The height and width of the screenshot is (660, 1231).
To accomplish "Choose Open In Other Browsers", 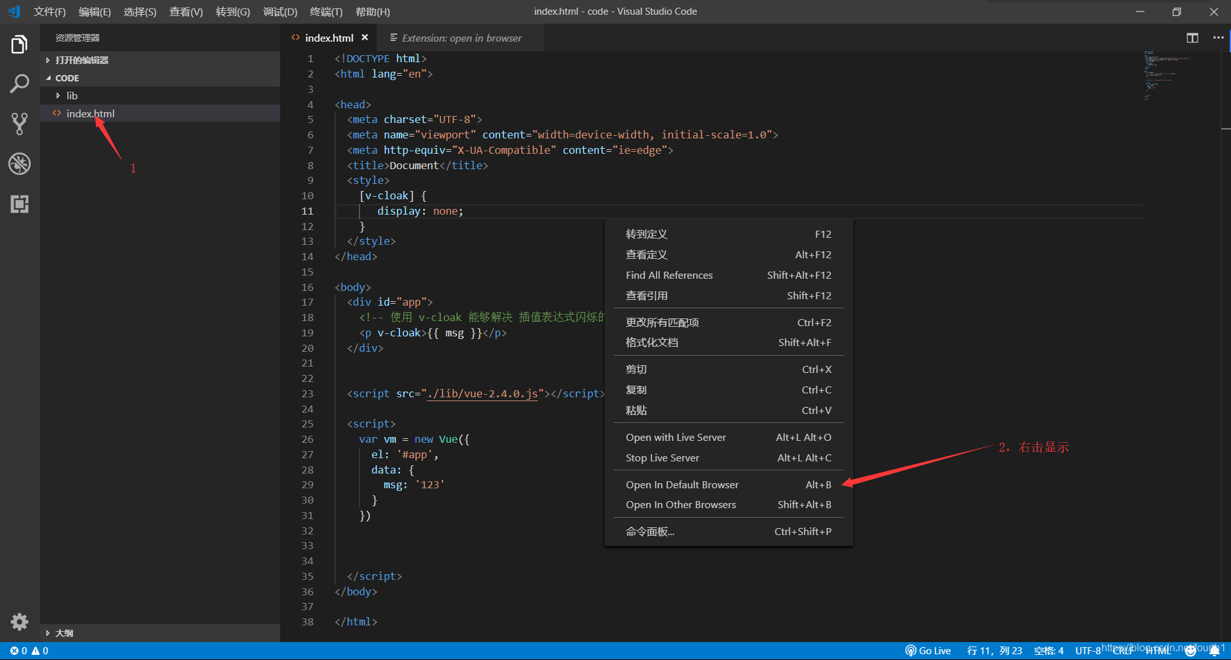I will (x=728, y=505).
